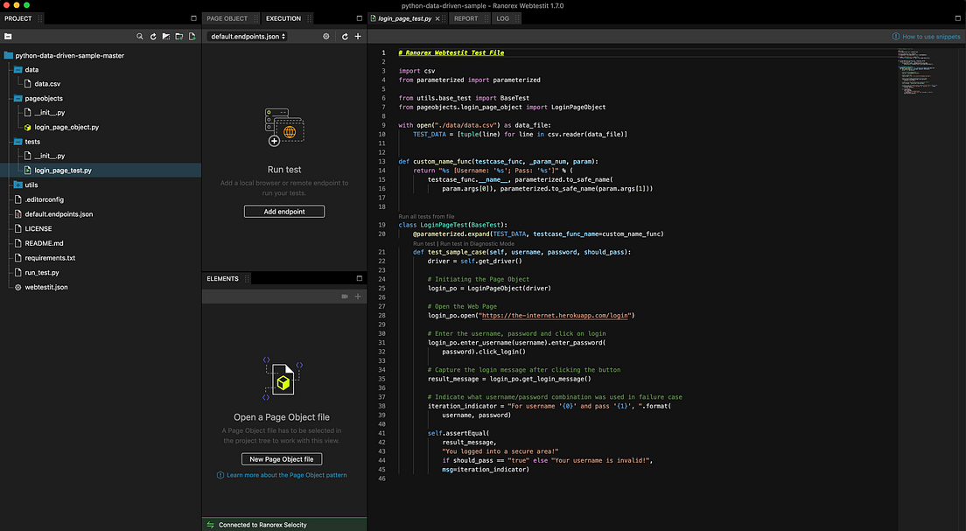Viewport: 966px width, 531px height.
Task: Open the Learn more about the Page Object pattern link
Action: click(x=286, y=473)
